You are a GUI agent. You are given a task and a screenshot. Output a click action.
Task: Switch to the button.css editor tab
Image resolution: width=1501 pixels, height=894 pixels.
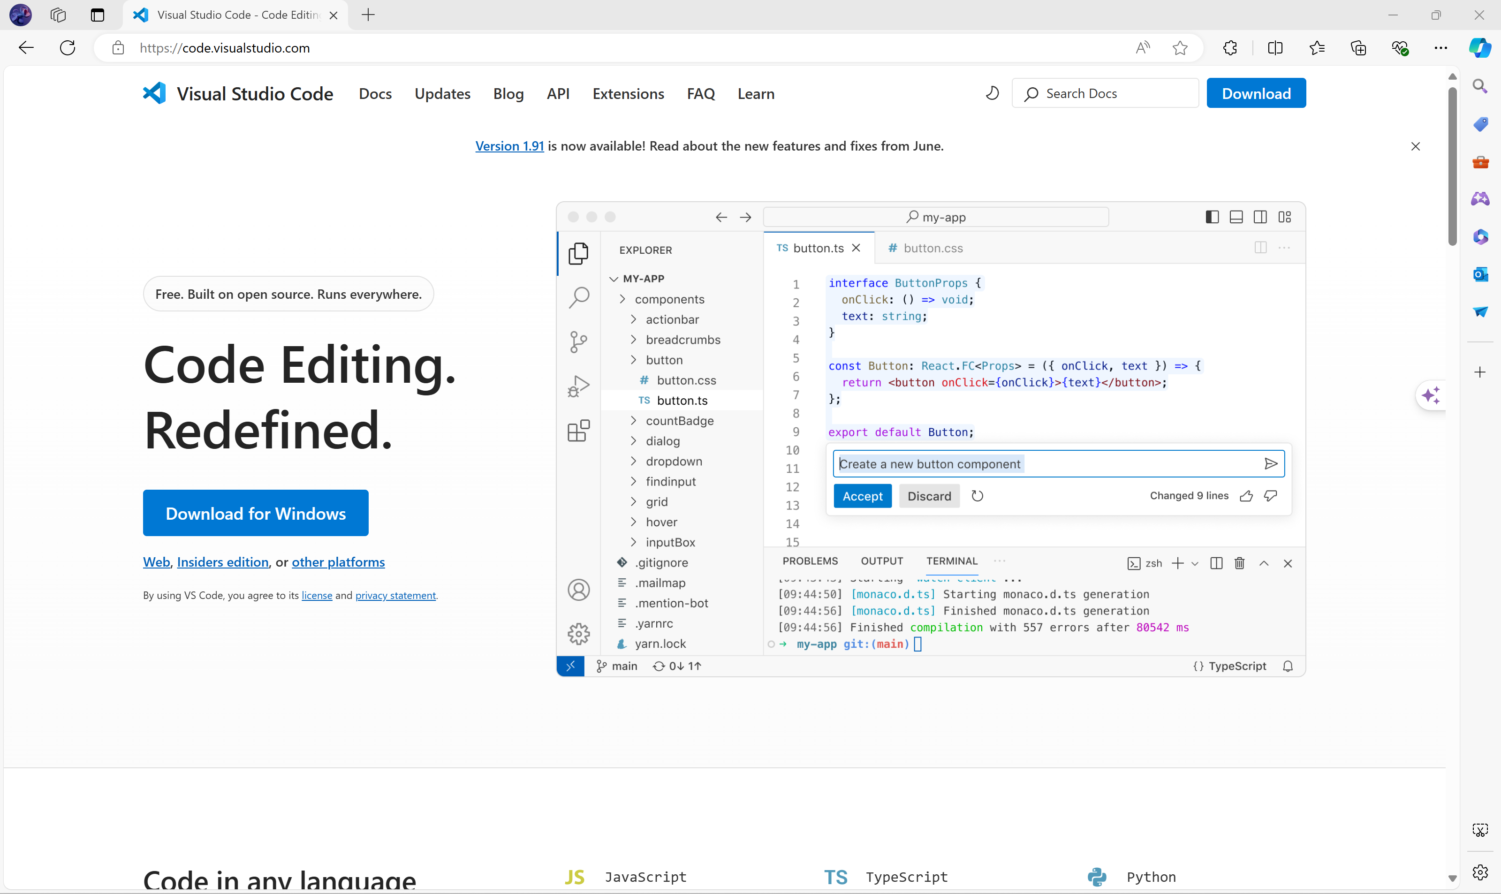click(932, 248)
